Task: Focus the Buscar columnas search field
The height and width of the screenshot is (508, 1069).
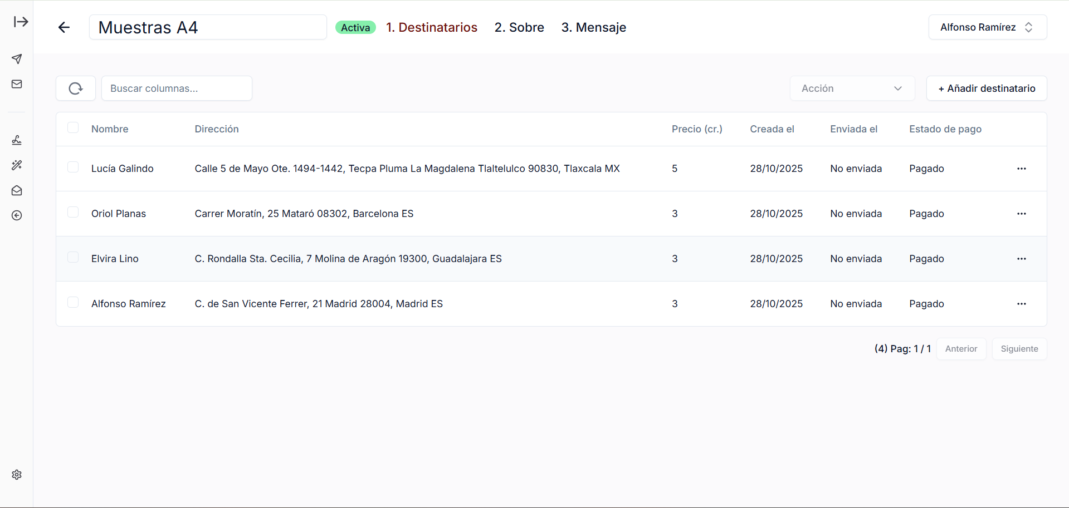Action: [177, 88]
